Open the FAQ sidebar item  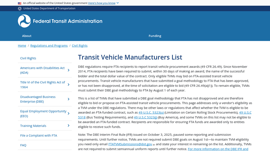pyautogui.click(x=23, y=145)
